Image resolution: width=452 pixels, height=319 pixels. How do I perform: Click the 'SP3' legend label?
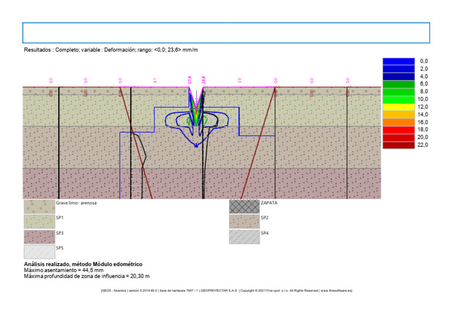59,233
